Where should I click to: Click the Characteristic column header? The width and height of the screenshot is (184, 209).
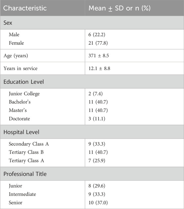(x=25, y=8)
